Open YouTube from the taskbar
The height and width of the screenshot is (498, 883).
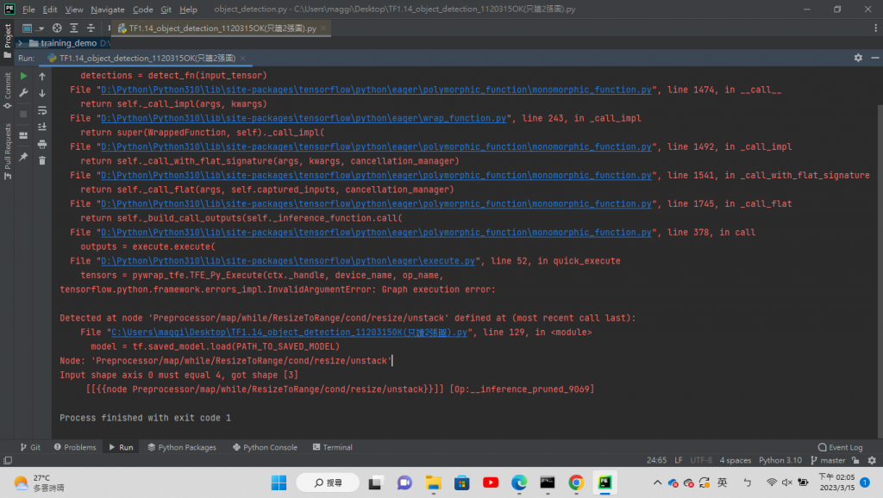point(491,482)
